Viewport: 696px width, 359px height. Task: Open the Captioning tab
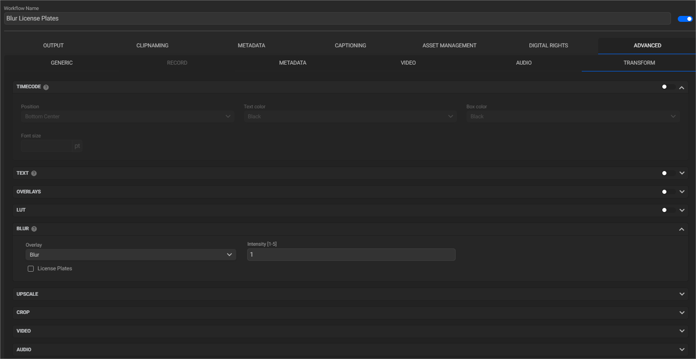351,46
